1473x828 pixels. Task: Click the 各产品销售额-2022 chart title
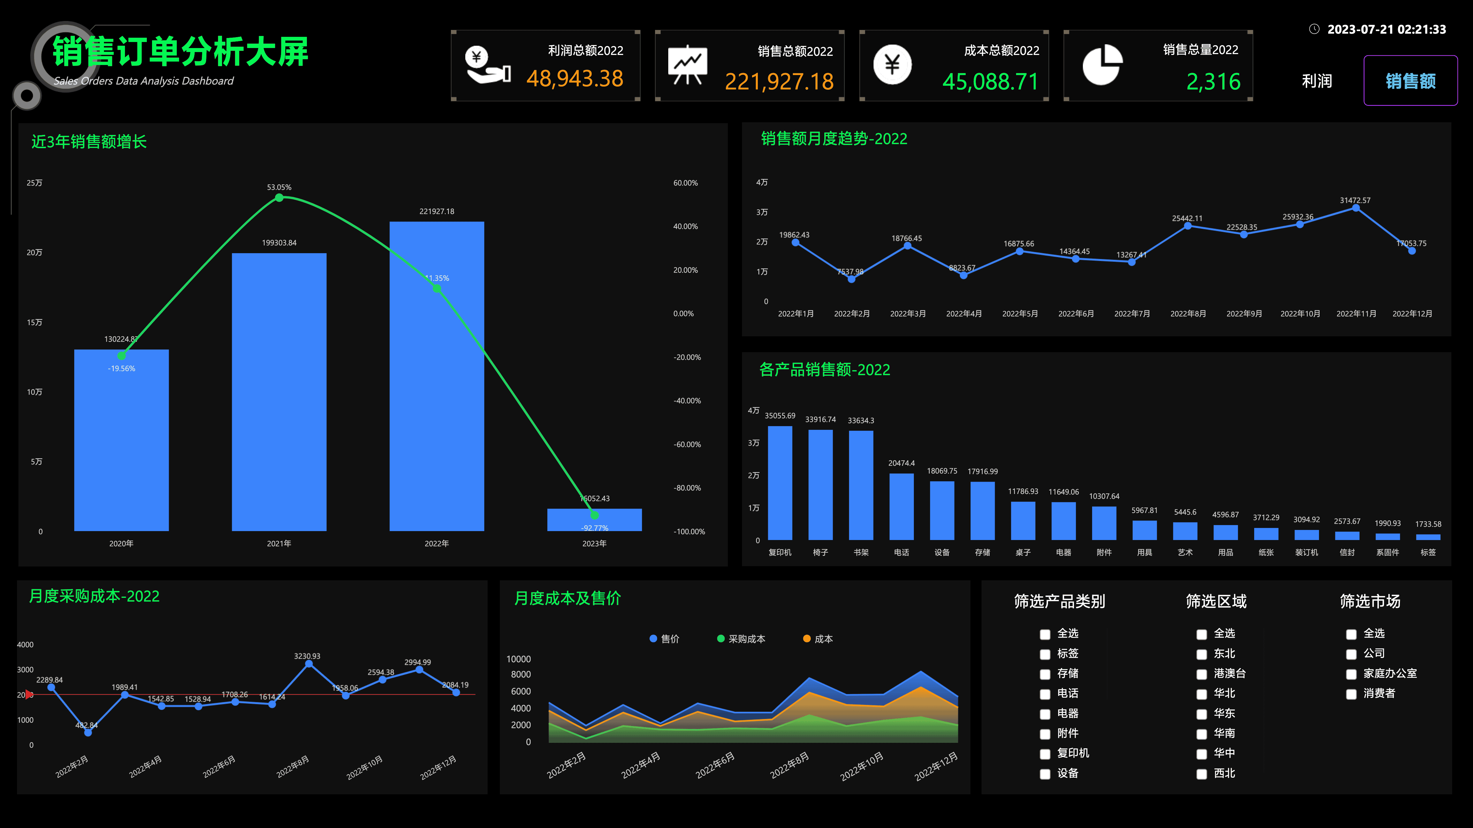pyautogui.click(x=825, y=370)
